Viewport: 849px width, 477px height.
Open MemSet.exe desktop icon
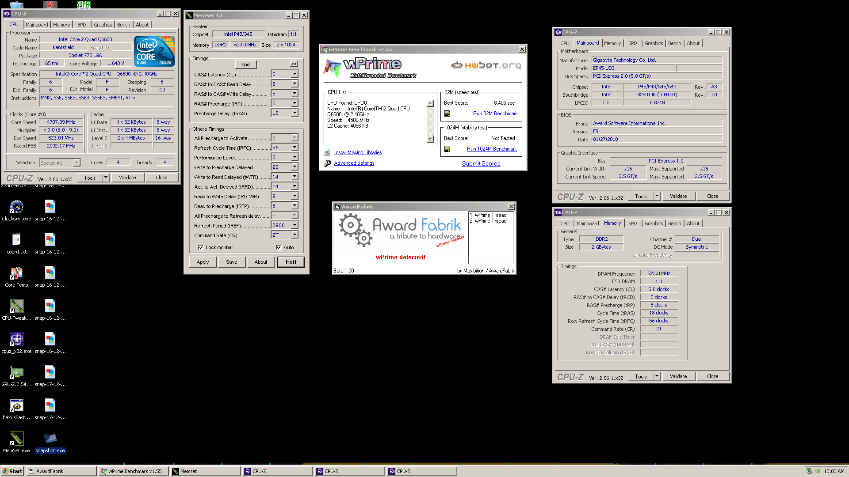(16, 439)
